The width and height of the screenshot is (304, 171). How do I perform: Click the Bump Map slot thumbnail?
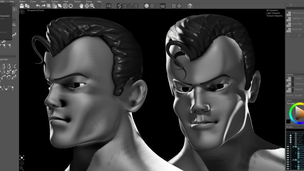click(x=289, y=30)
